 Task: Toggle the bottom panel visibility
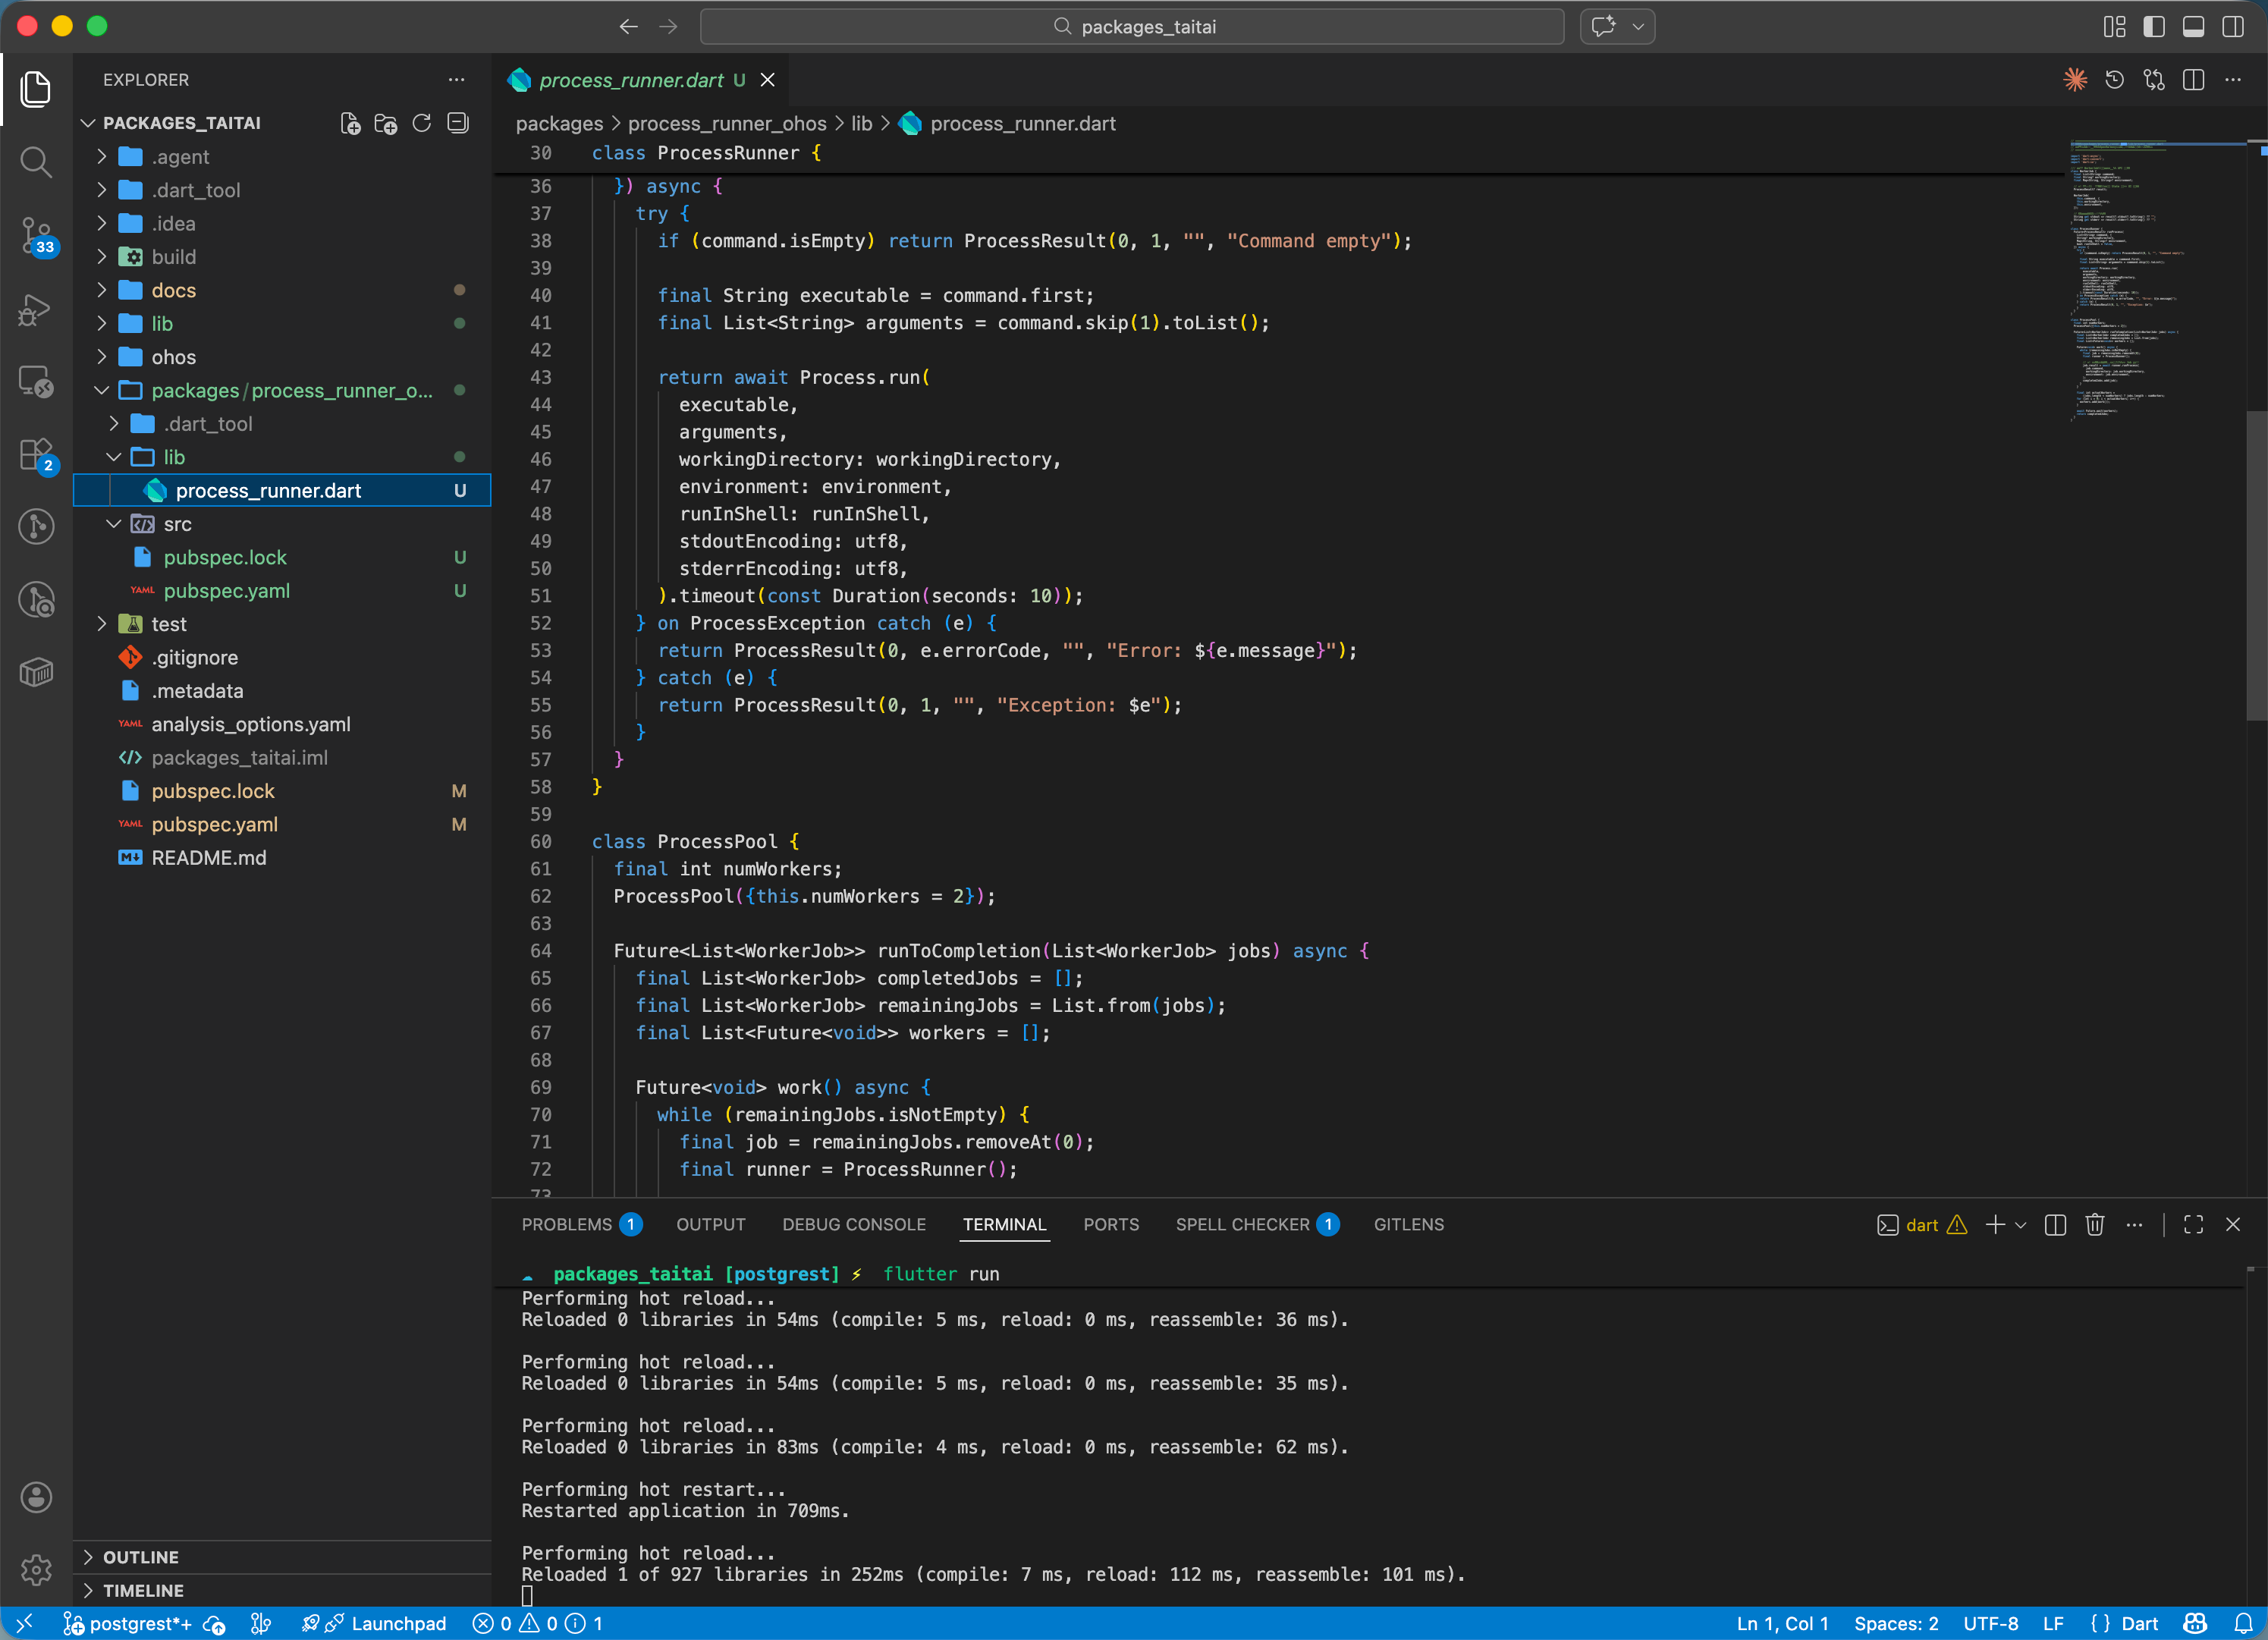(2193, 27)
